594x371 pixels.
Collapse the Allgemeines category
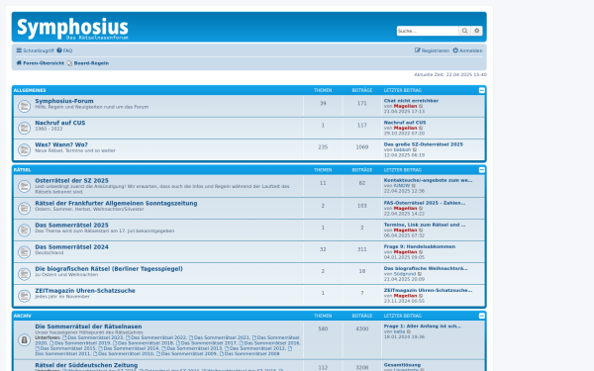[481, 90]
